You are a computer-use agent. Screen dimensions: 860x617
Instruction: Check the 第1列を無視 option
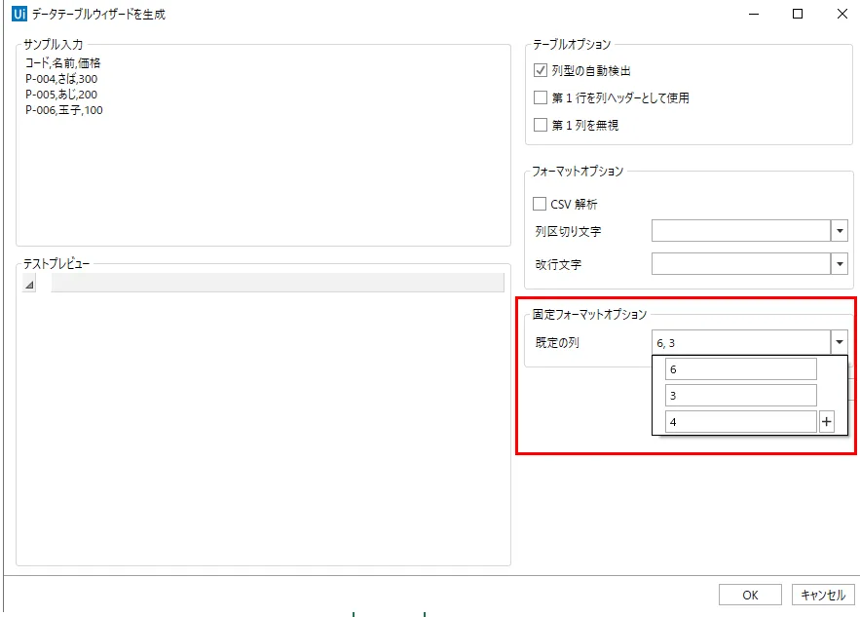coord(541,125)
